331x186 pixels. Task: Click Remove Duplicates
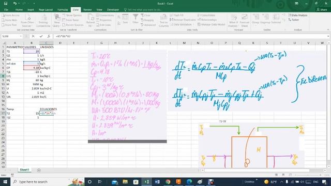pos(183,20)
